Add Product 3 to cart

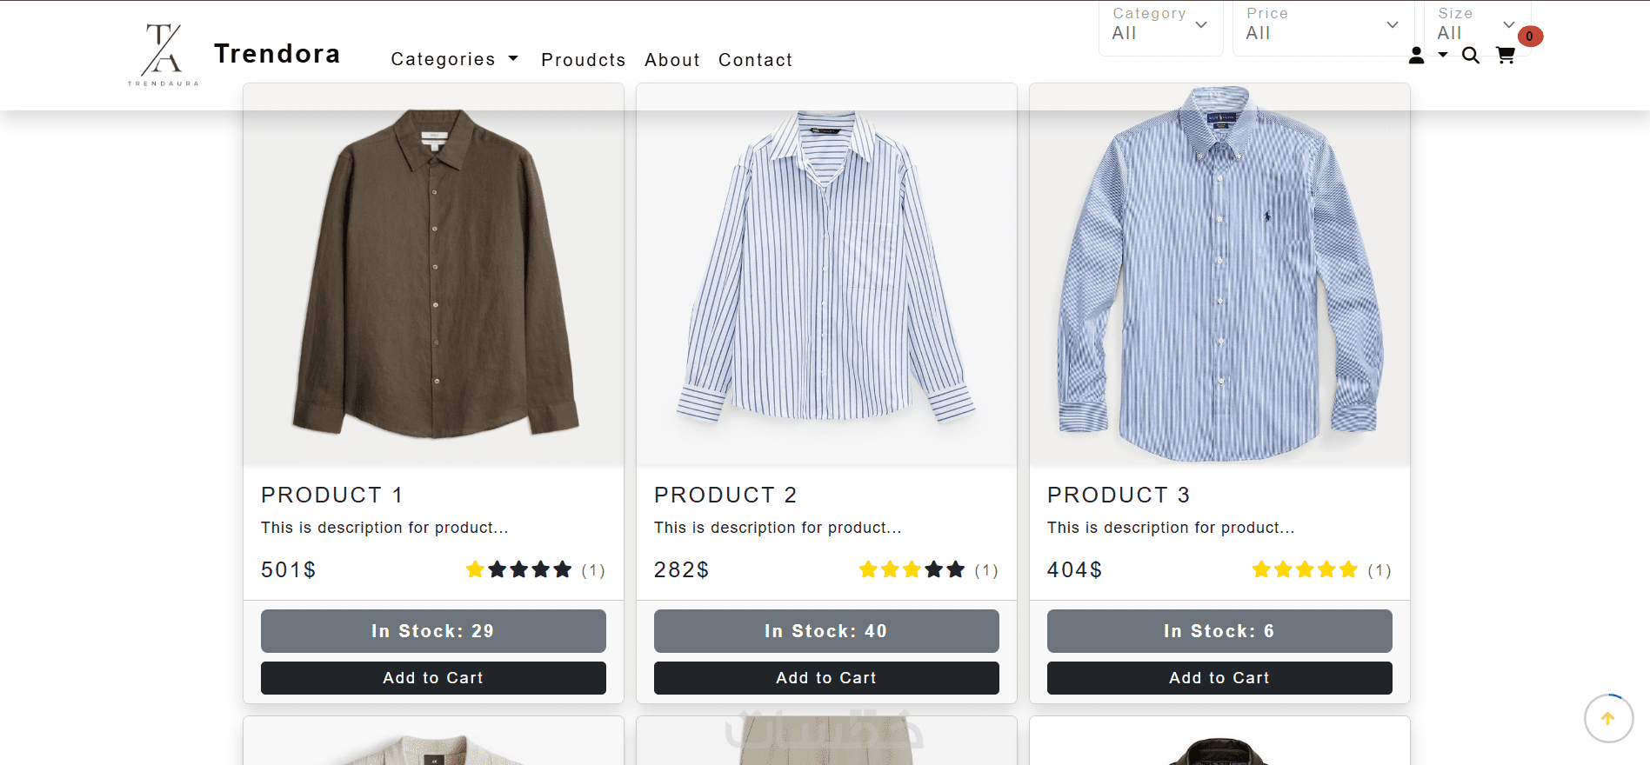1219,678
